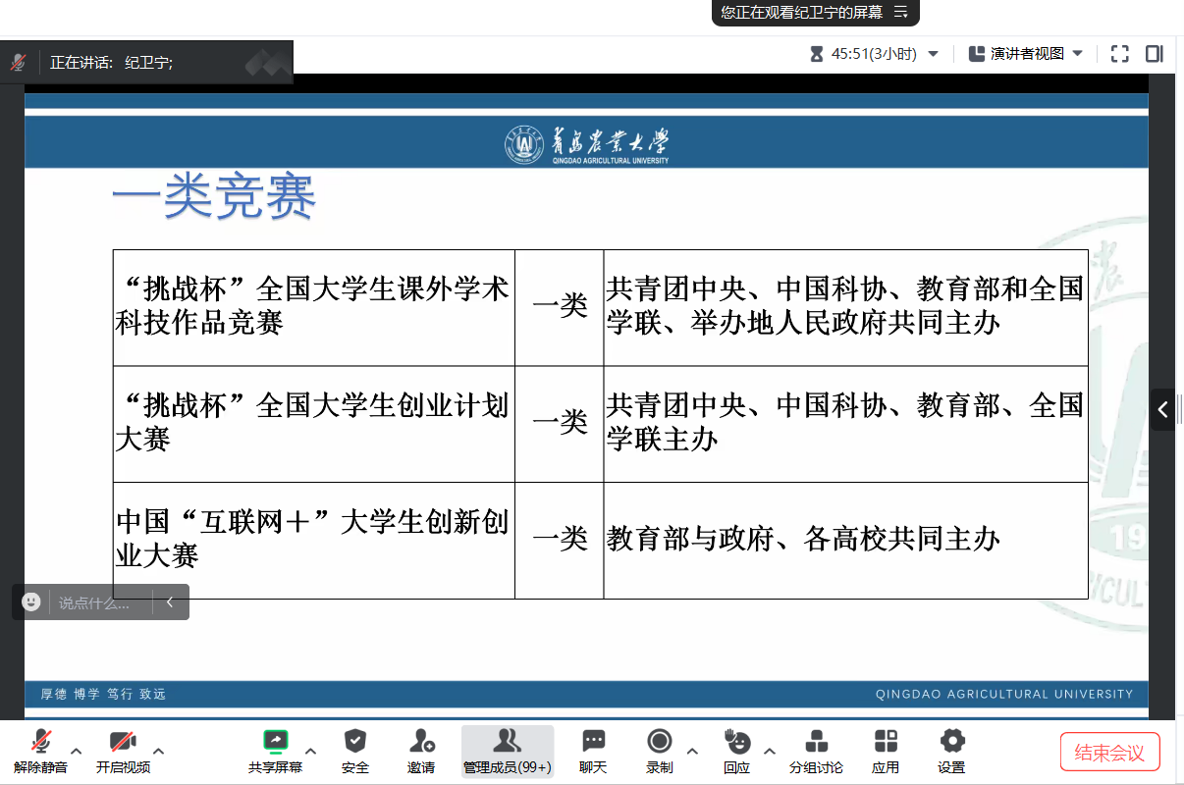Viewport: 1184px width, 785px height.
Task: Expand audio options arrow beside 解除静音
Action: (77, 752)
